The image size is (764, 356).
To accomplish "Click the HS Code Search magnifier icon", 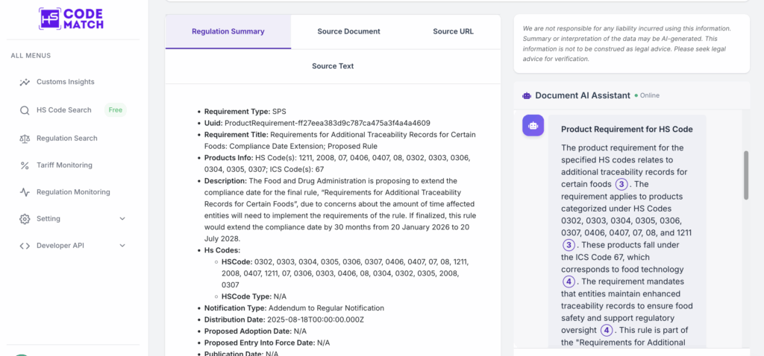I will pos(25,110).
